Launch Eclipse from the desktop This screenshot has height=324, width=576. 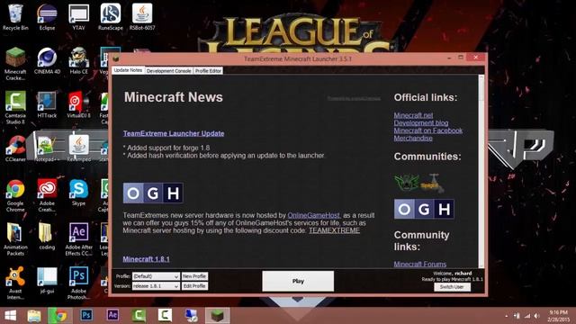click(47, 17)
